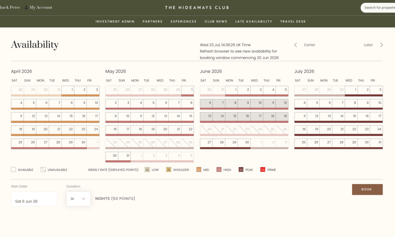Select April 10 2026 date cell
395x237 pixels.
coord(93,103)
